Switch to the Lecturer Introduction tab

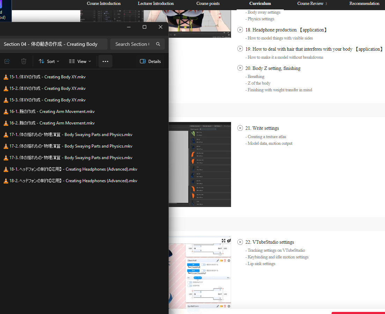(x=156, y=3)
